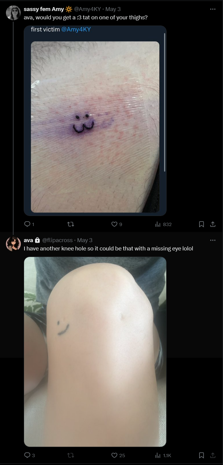View analytics showing 1.1K views

coord(163,455)
